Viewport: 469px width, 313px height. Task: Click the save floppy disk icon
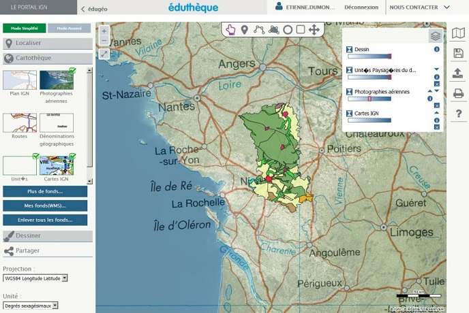[458, 53]
